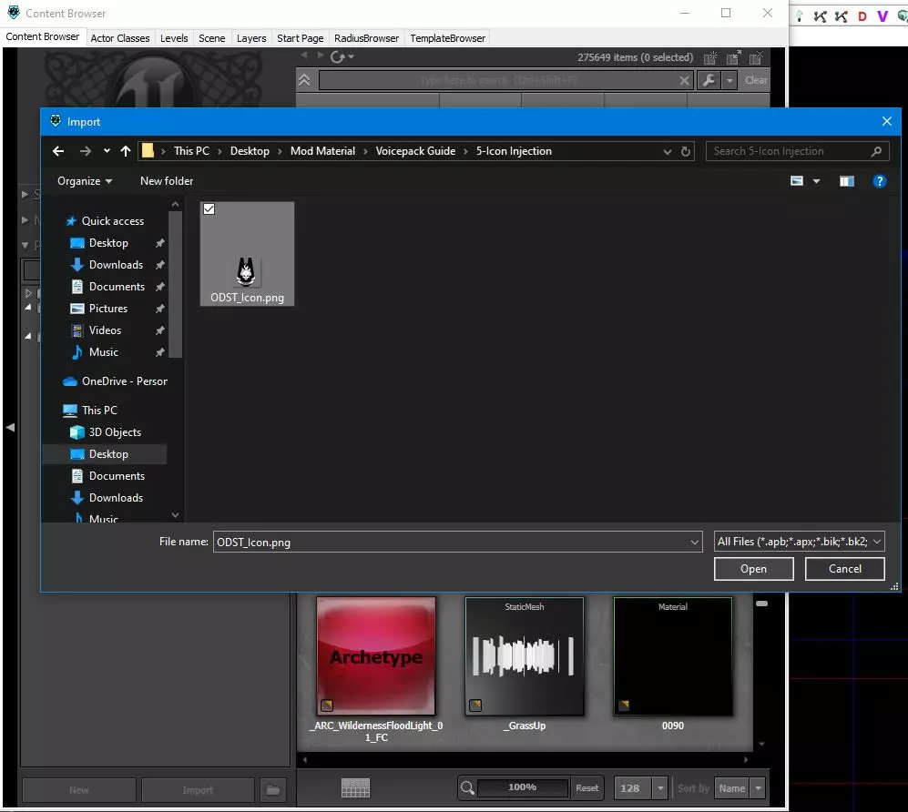This screenshot has height=812, width=908.
Task: Switch to the Layers tab
Action: point(251,38)
